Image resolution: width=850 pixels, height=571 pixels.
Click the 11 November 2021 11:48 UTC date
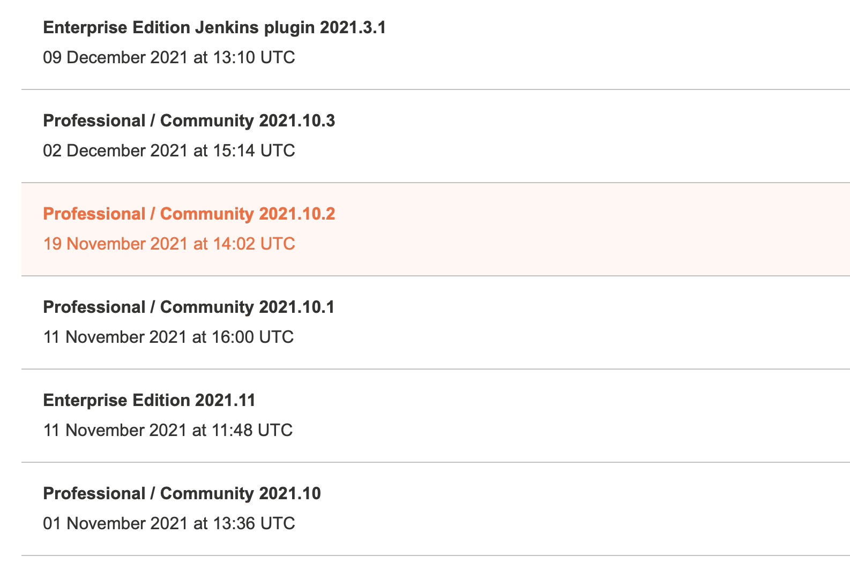pos(168,431)
